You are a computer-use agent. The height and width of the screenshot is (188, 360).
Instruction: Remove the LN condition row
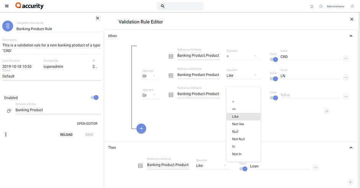click(345, 77)
